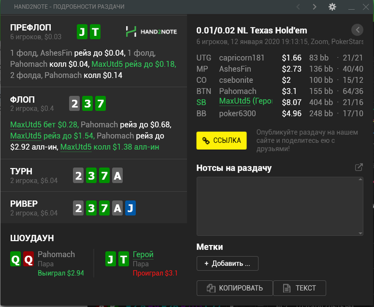This screenshot has height=307, width=374.
Task: Click Pahomach's red Q showdown card
Action: click(x=29, y=259)
